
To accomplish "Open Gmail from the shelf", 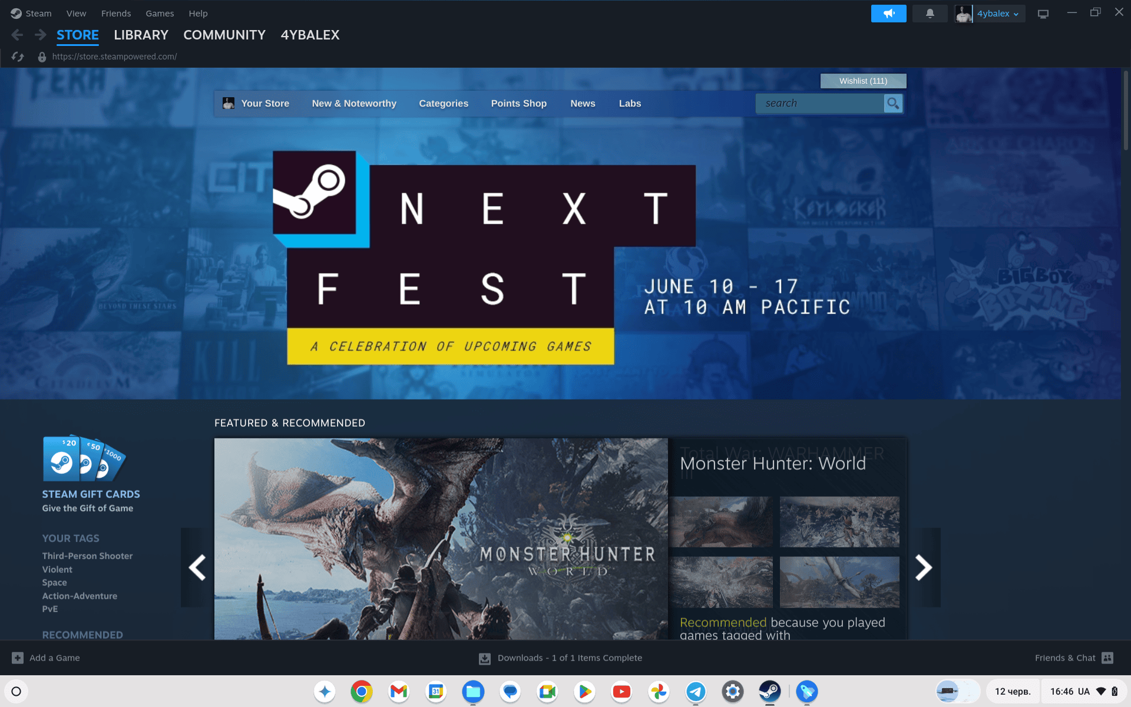I will coord(399,691).
